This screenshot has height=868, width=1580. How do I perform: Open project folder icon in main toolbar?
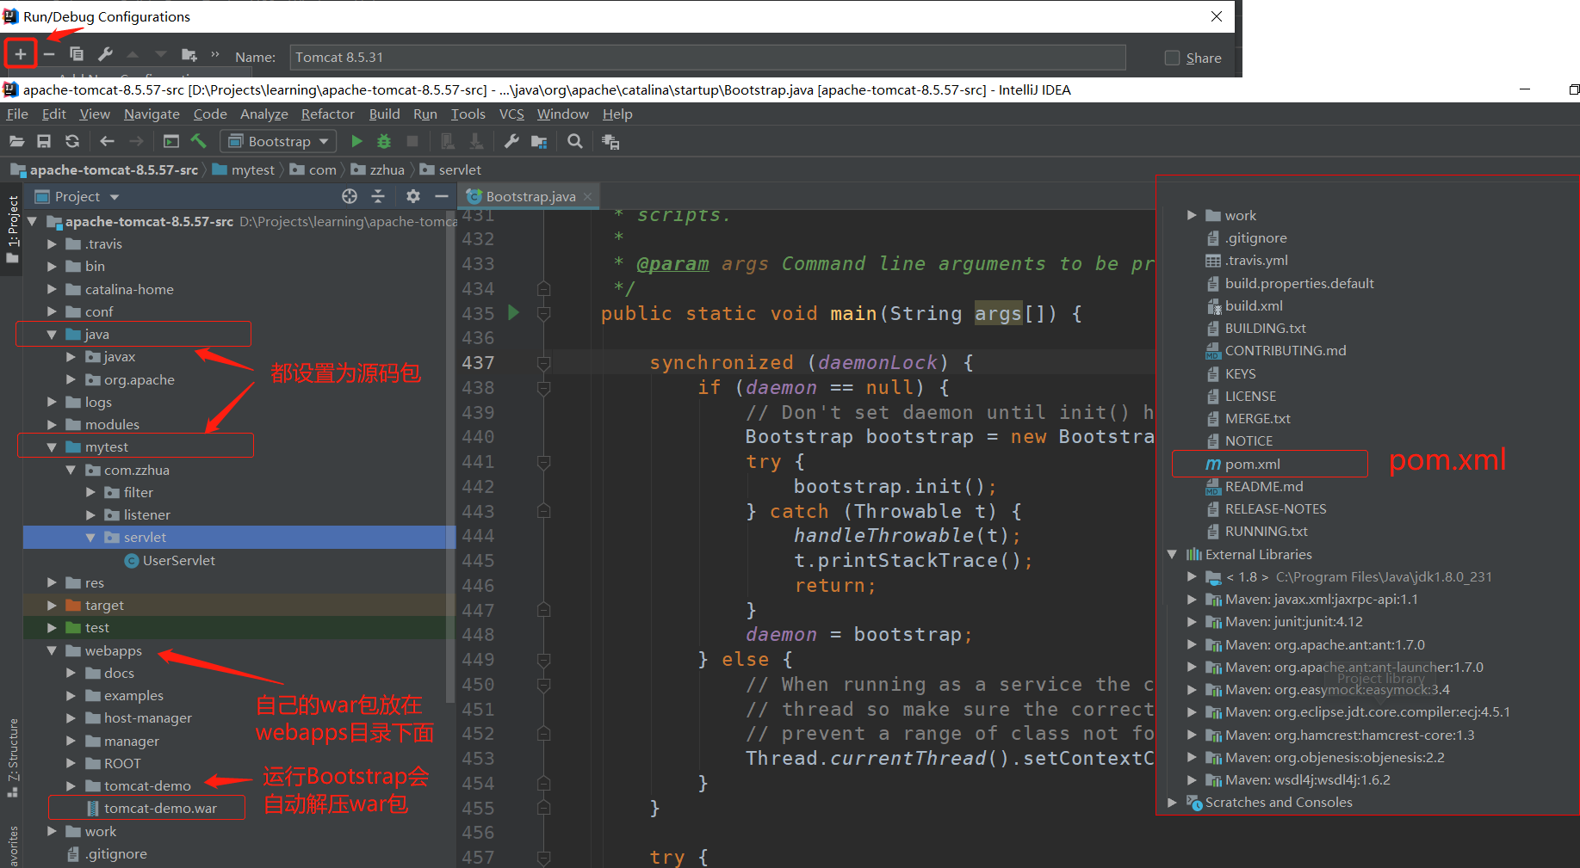(16, 141)
